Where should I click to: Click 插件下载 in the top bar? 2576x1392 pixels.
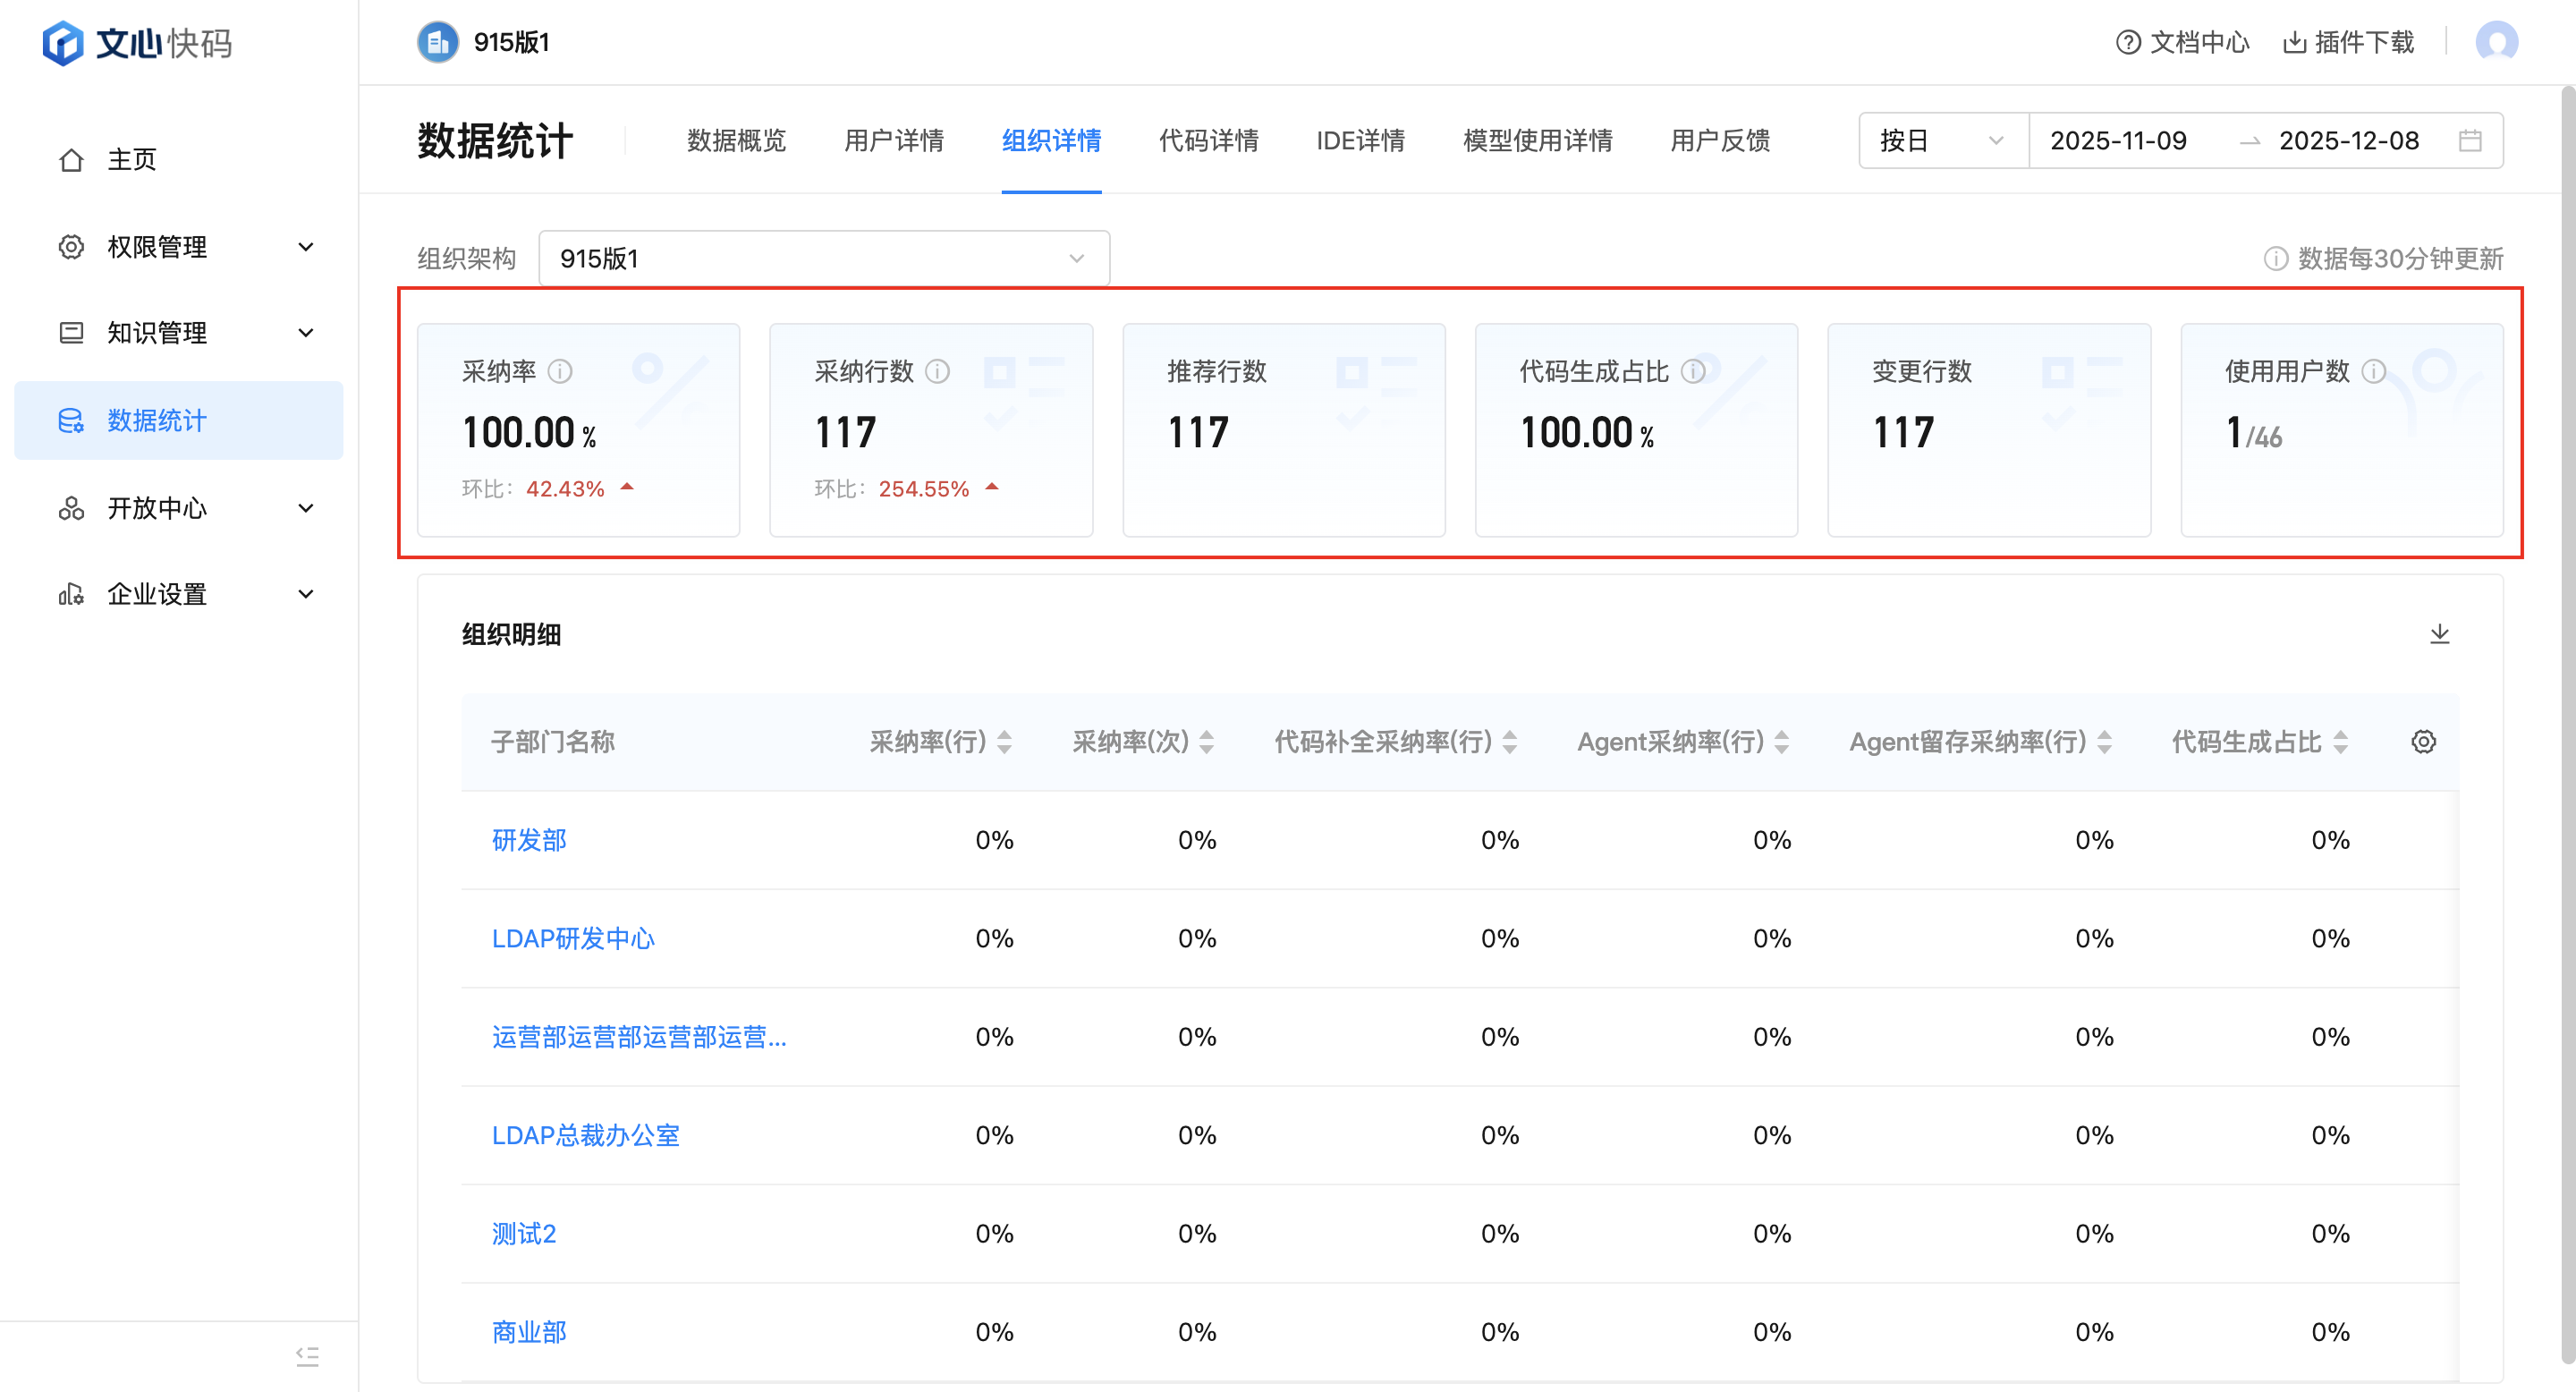(x=2348, y=42)
